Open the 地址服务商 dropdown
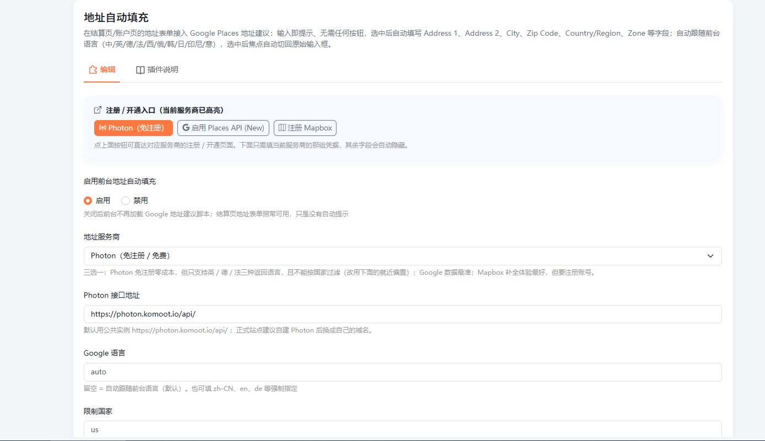Image resolution: width=765 pixels, height=441 pixels. pos(403,256)
